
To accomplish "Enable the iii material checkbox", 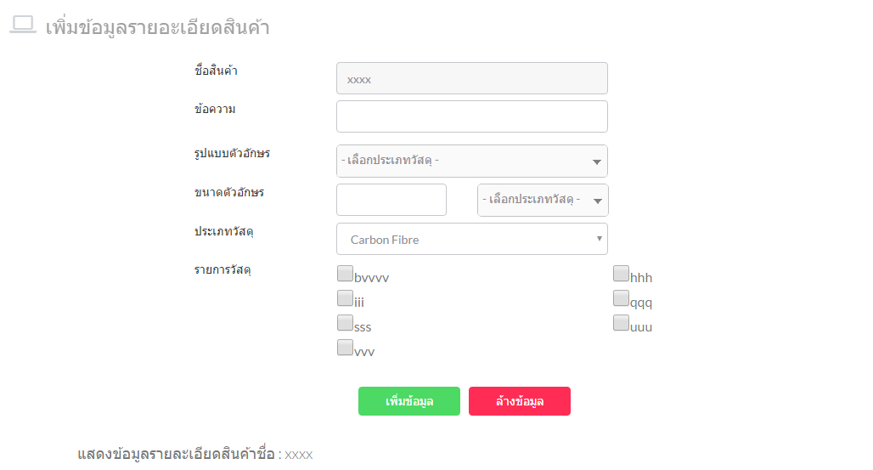I will 345,298.
